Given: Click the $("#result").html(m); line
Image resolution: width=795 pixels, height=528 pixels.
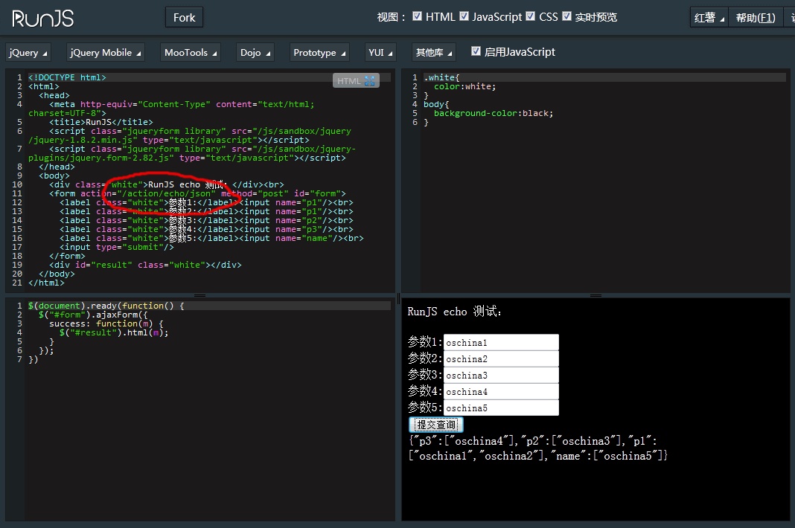Looking at the screenshot, I should pyautogui.click(x=114, y=332).
